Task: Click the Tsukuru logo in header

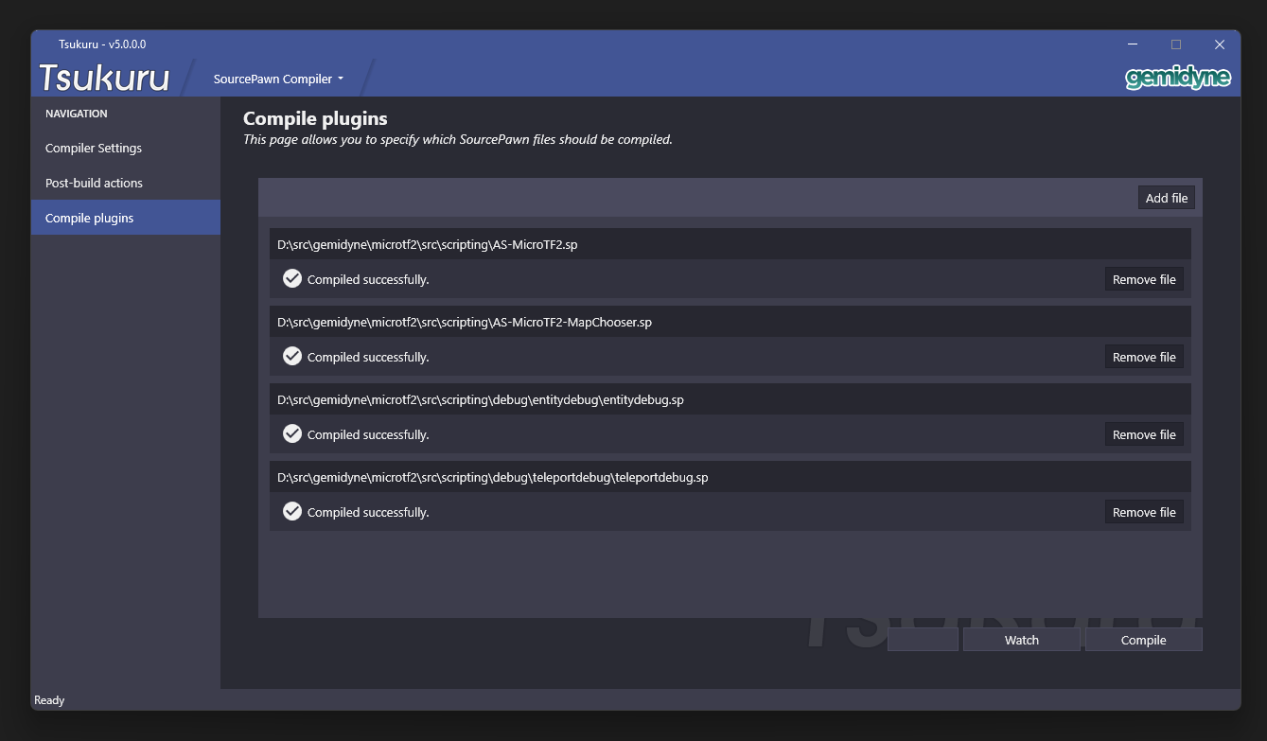Action: (x=104, y=78)
